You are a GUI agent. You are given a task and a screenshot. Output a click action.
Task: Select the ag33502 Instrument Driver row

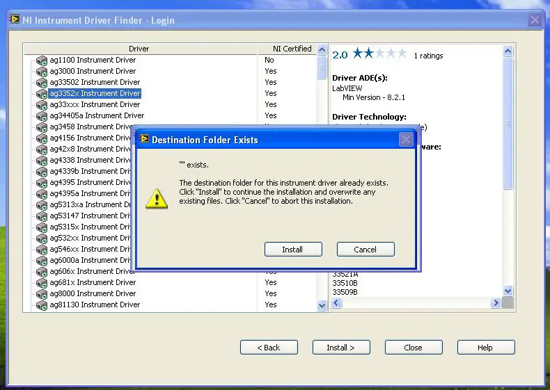[95, 82]
